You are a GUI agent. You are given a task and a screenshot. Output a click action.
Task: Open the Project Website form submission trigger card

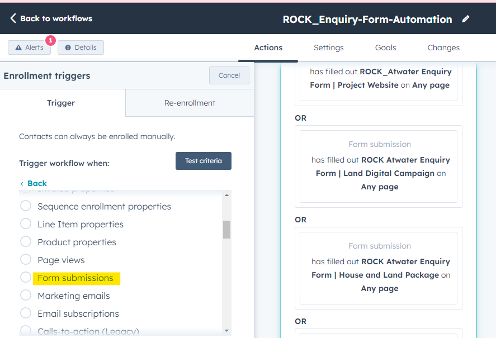pyautogui.click(x=379, y=82)
